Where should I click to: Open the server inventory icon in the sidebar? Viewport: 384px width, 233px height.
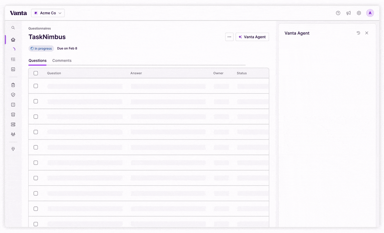[13, 125]
